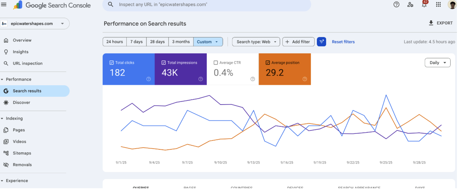Viewport: 461px width, 192px height.
Task: Click the Average position 29.2 value
Action: 275,73
